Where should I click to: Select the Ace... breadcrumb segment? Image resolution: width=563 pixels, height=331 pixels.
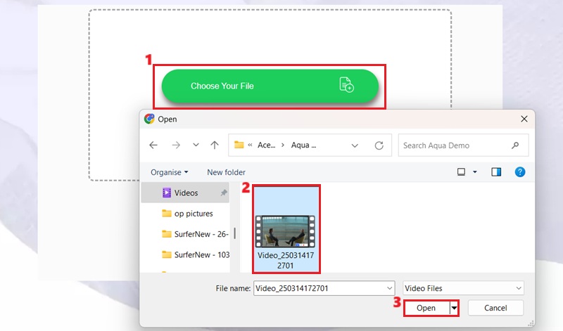(267, 145)
